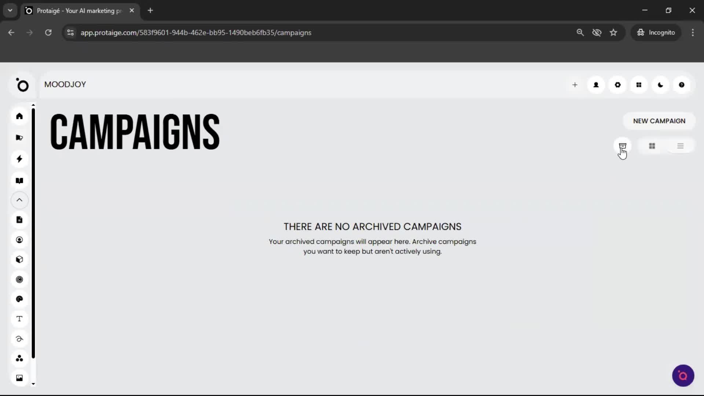This screenshot has width=704, height=396.
Task: Open the 3D assets cube icon
Action: click(19, 260)
